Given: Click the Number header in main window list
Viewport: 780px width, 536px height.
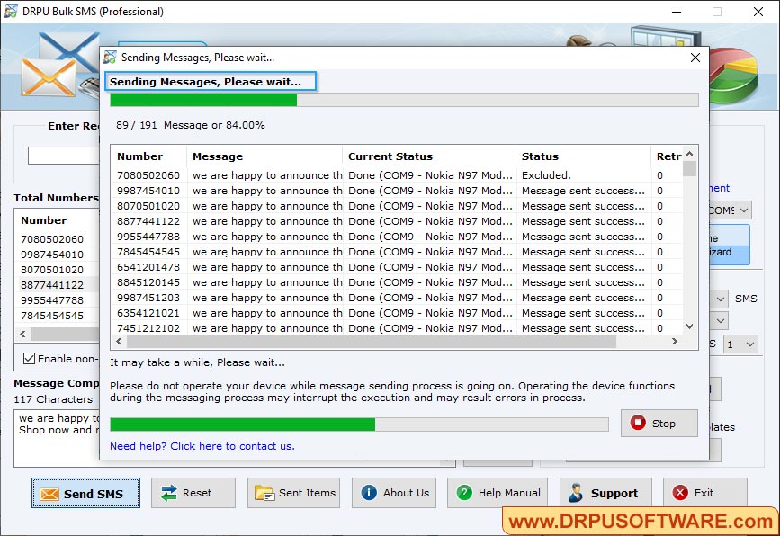Looking at the screenshot, I should [44, 220].
